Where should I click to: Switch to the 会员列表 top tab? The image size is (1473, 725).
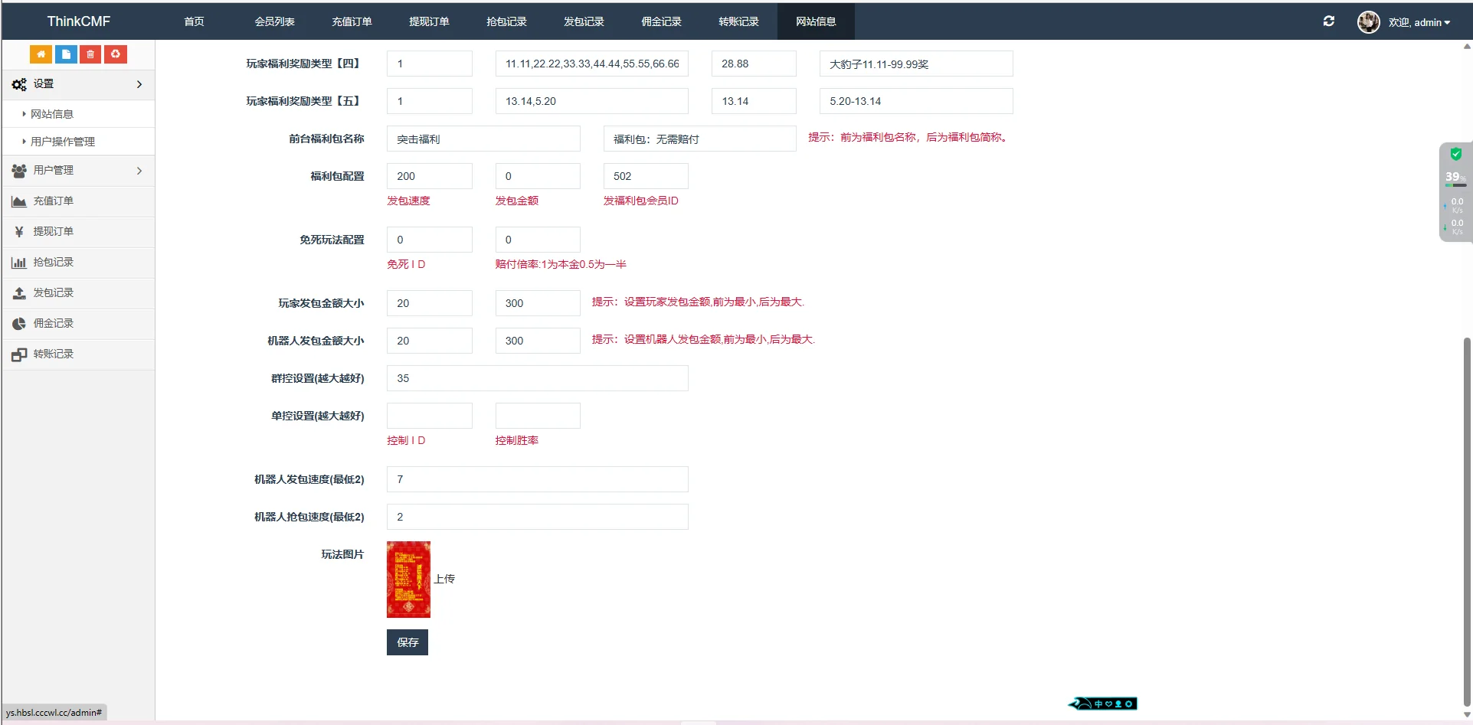(274, 21)
